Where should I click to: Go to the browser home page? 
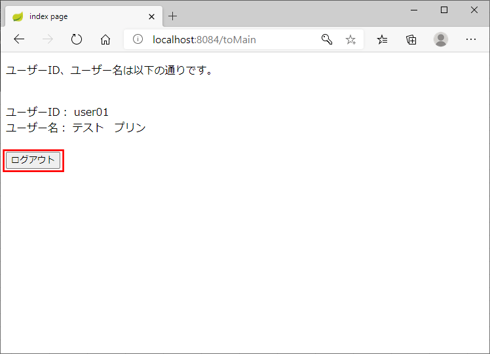pos(105,40)
